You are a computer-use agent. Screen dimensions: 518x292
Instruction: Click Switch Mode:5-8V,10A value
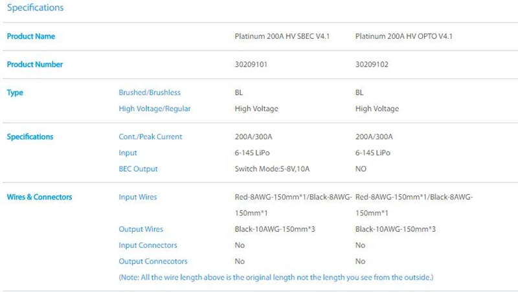[272, 169]
